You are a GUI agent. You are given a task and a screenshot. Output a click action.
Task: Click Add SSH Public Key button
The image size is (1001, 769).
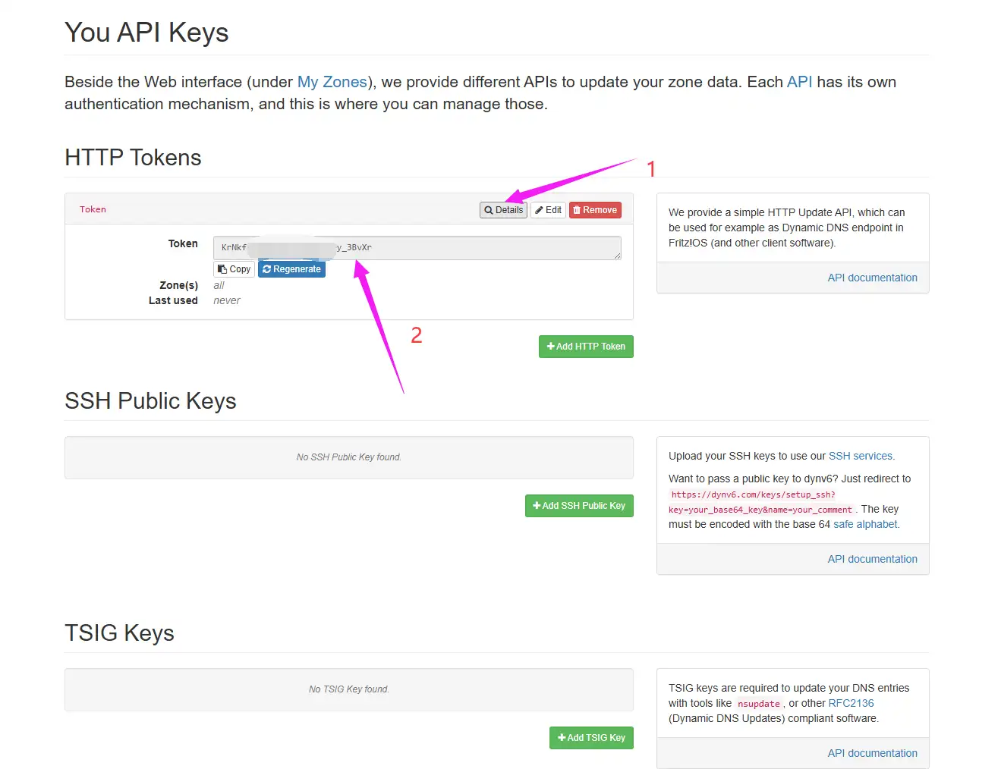point(579,506)
